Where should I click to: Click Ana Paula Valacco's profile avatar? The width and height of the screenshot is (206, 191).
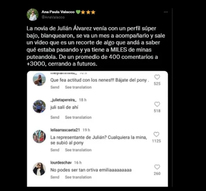click(33, 15)
